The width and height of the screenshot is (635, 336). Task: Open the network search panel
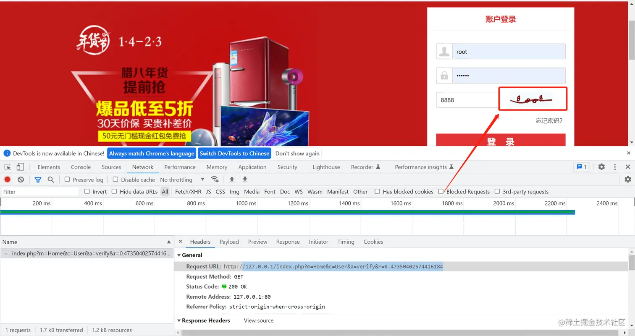coord(50,180)
